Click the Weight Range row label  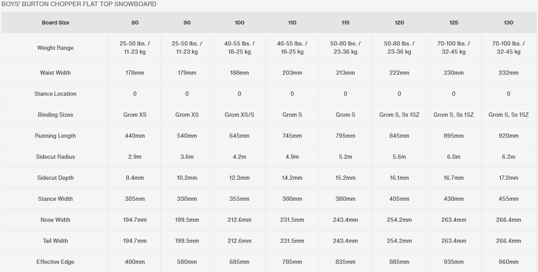coord(55,48)
